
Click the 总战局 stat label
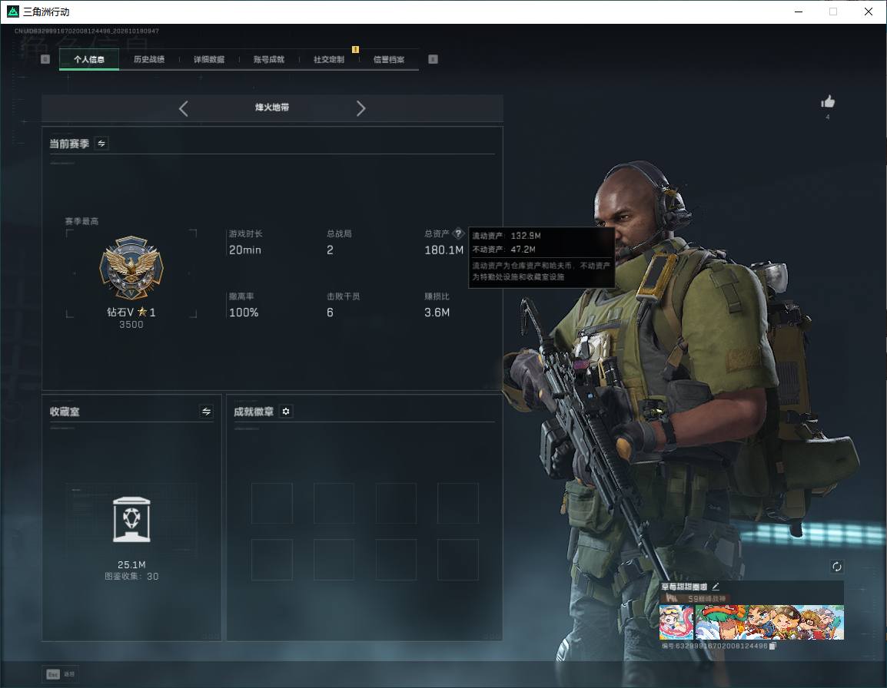click(340, 233)
